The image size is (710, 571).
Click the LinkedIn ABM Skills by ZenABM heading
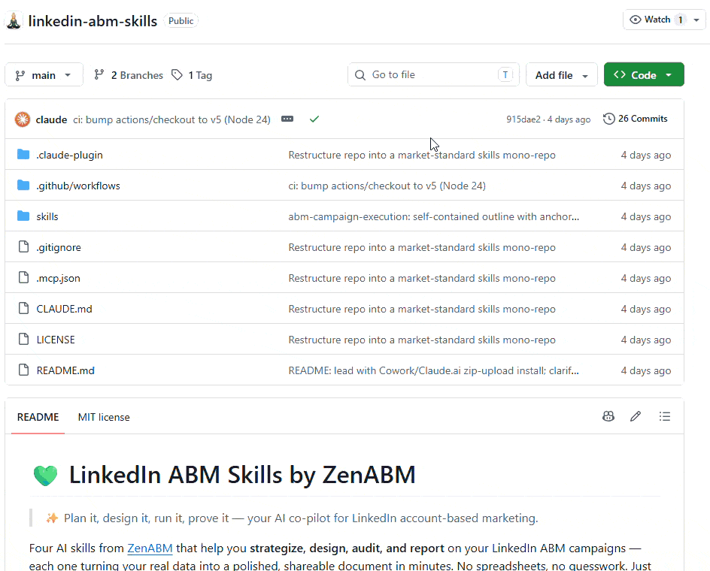241,475
